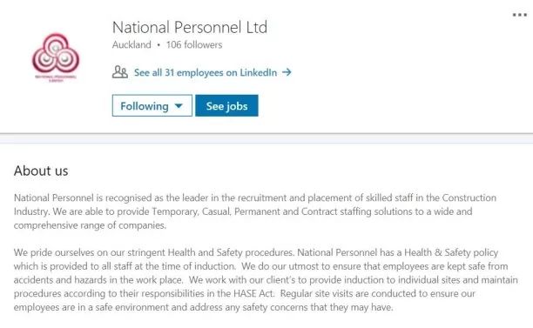Click the arrow icon after 'LinkedIn'

coord(287,72)
